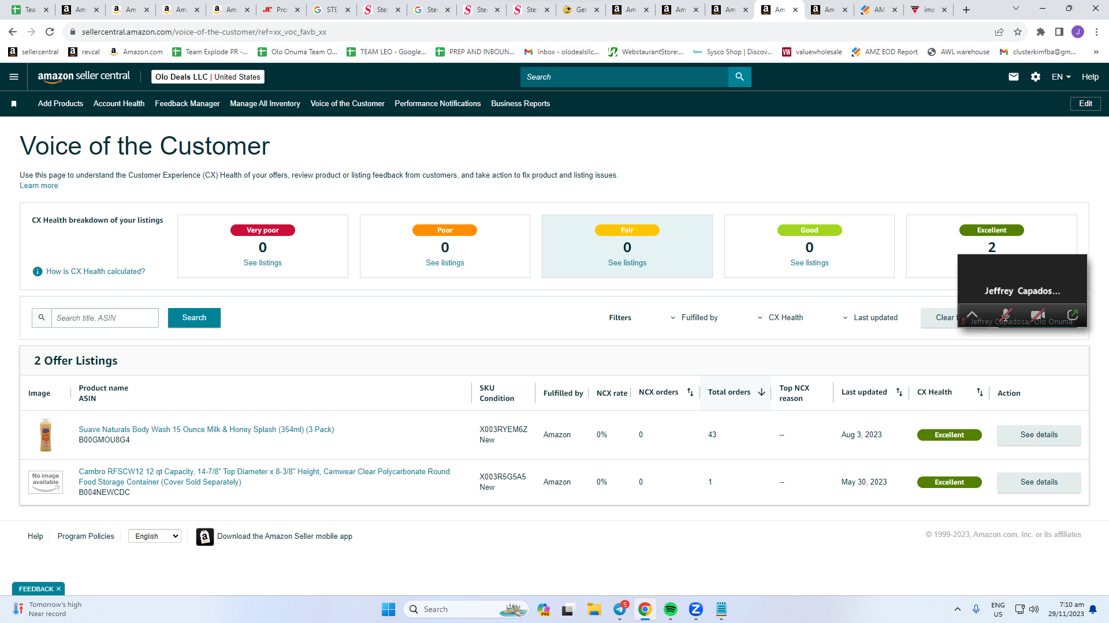Go to Account Health
This screenshot has height=623, width=1109.
coord(119,104)
